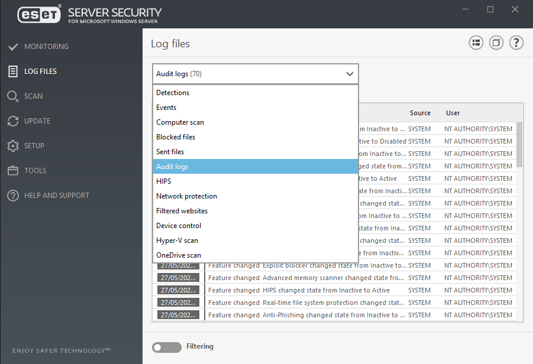
Task: Click date cell in Advanced memory scanner row
Action: coord(178,278)
